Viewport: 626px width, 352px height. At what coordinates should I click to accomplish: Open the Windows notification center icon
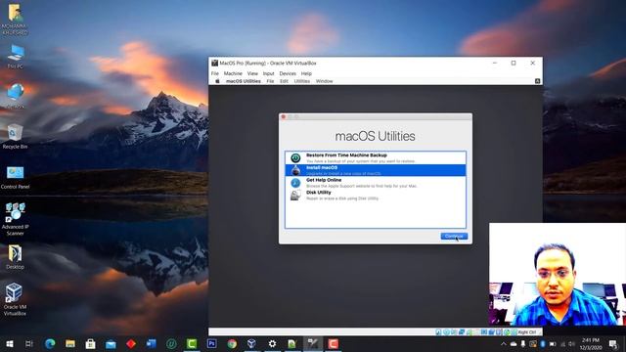click(613, 343)
